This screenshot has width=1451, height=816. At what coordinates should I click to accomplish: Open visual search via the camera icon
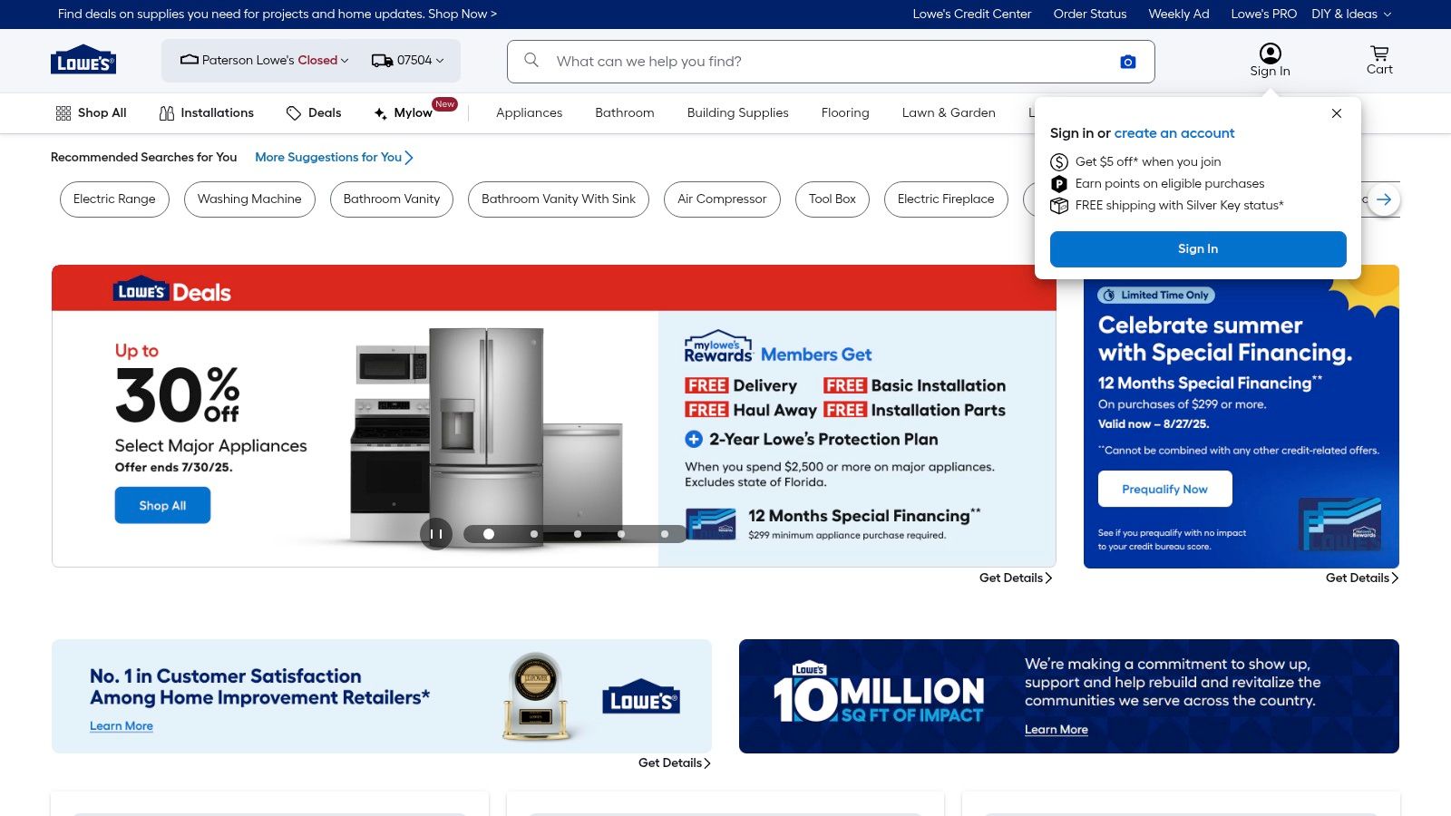click(1127, 61)
